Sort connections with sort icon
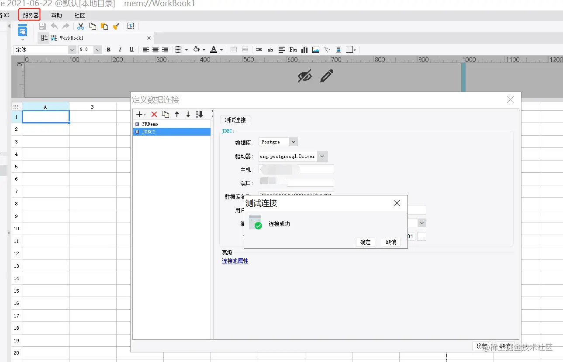 click(x=200, y=114)
